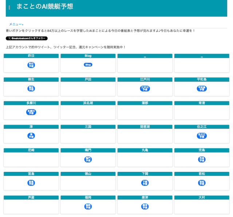Click the 芦屋 card header
The width and height of the screenshot is (233, 217).
[31, 197]
